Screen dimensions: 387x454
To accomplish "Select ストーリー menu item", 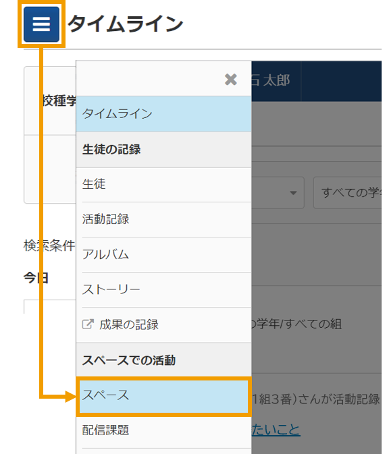I will [164, 289].
